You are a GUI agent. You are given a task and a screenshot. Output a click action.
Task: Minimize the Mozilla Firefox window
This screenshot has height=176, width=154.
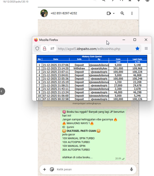(124, 40)
